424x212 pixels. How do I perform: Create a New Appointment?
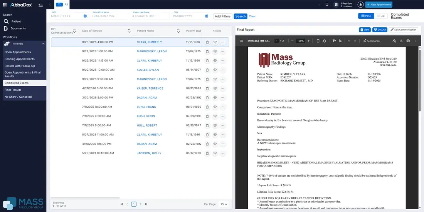pyautogui.click(x=379, y=5)
